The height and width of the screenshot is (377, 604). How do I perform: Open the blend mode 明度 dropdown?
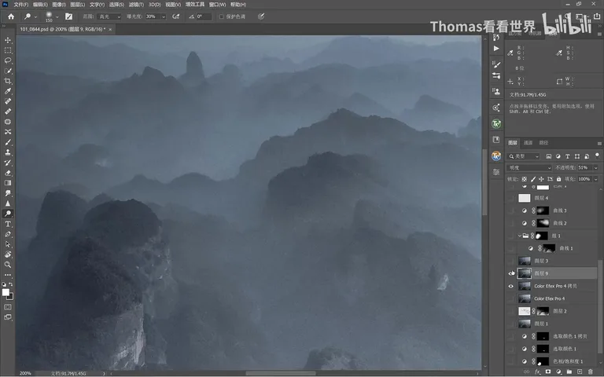click(x=530, y=168)
